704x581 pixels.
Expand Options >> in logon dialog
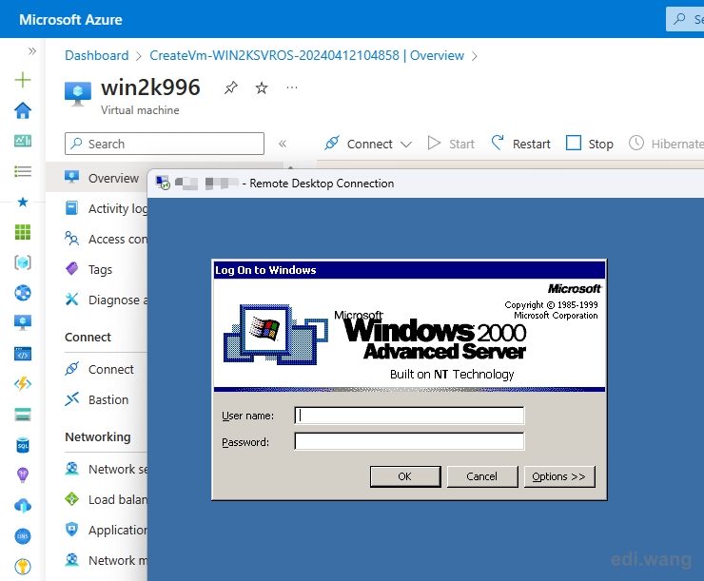point(559,476)
